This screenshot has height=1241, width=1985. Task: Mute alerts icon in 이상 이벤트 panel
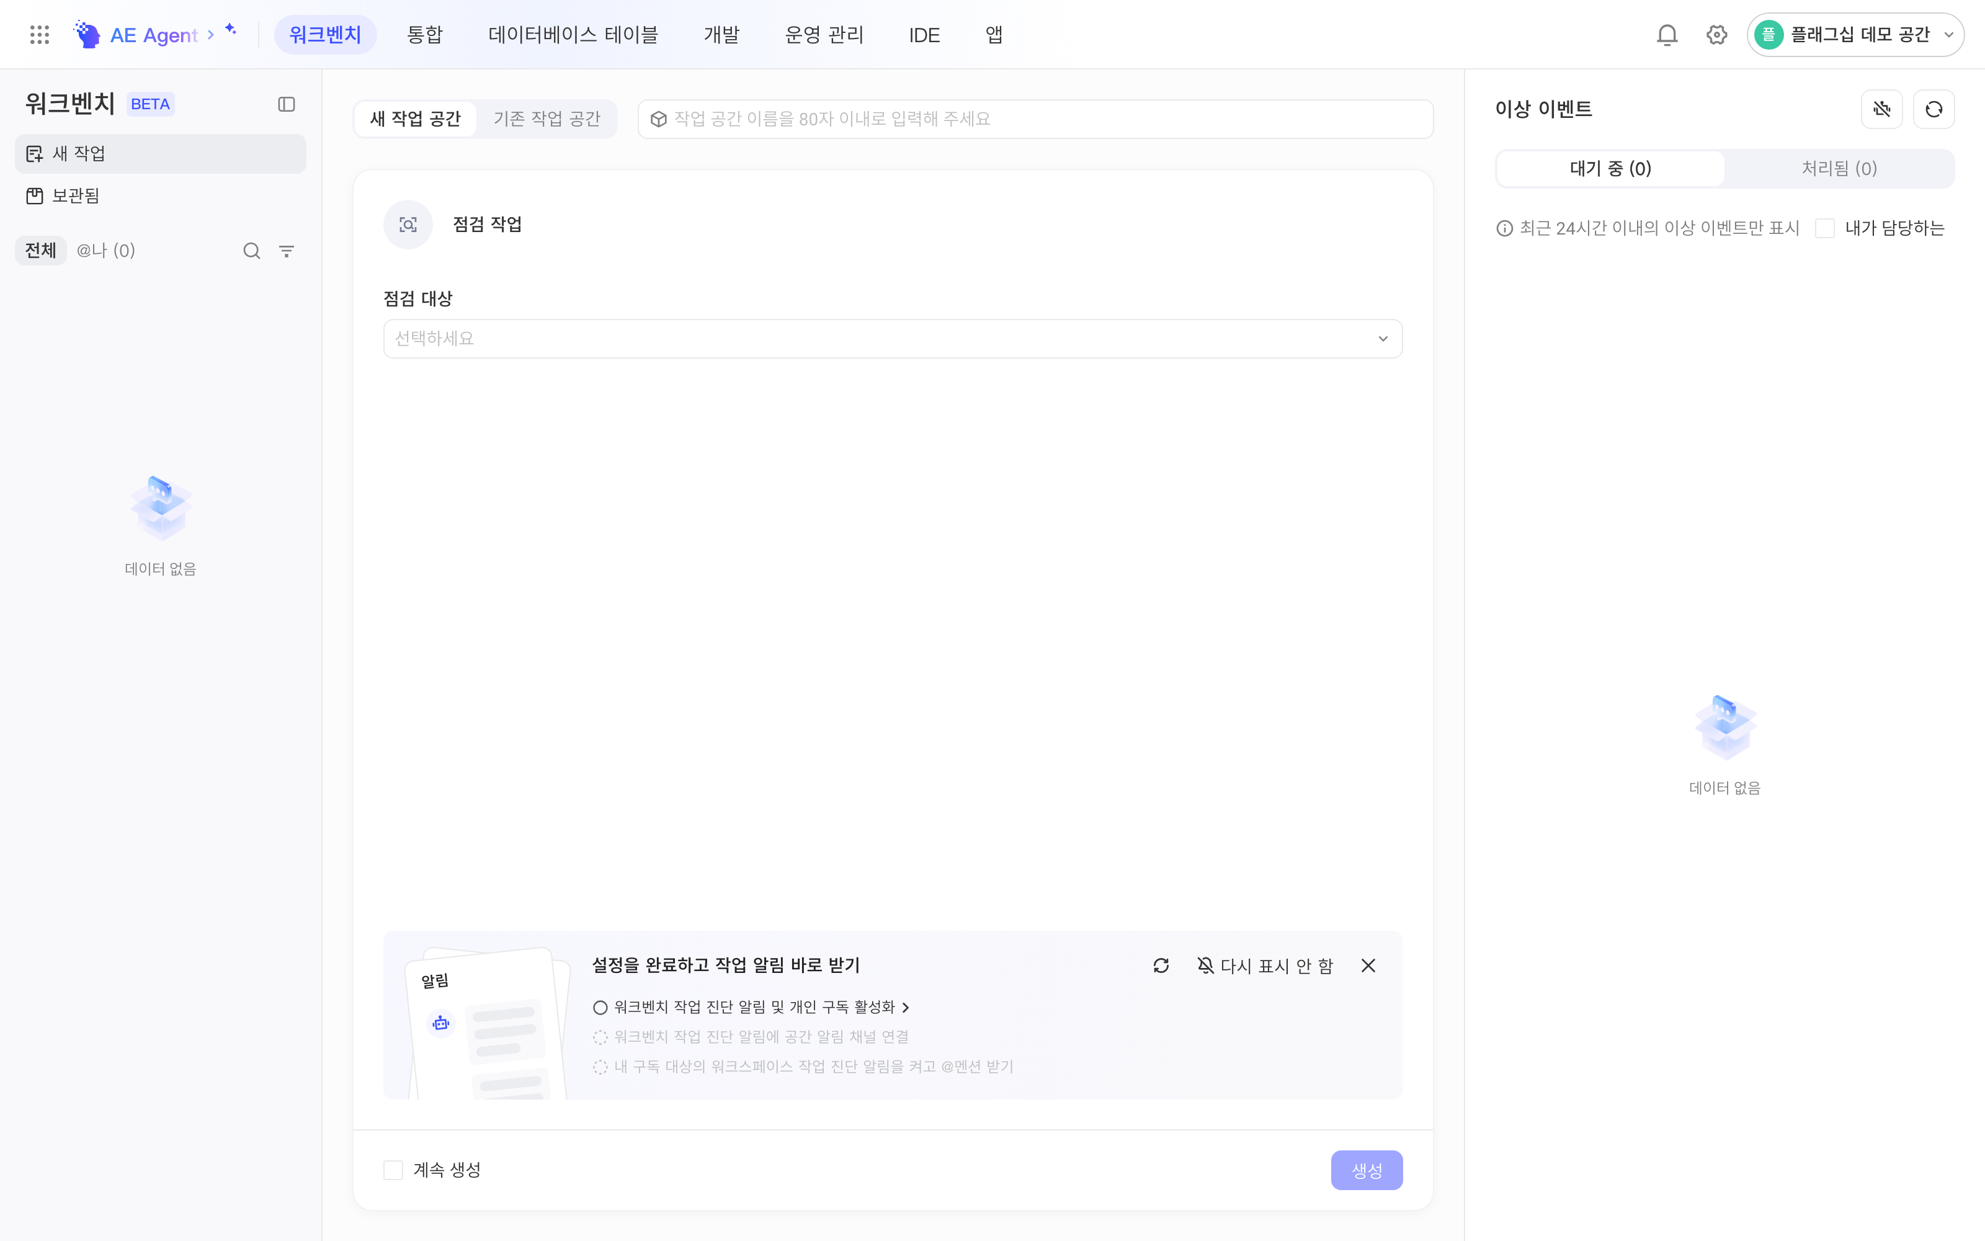click(1881, 109)
